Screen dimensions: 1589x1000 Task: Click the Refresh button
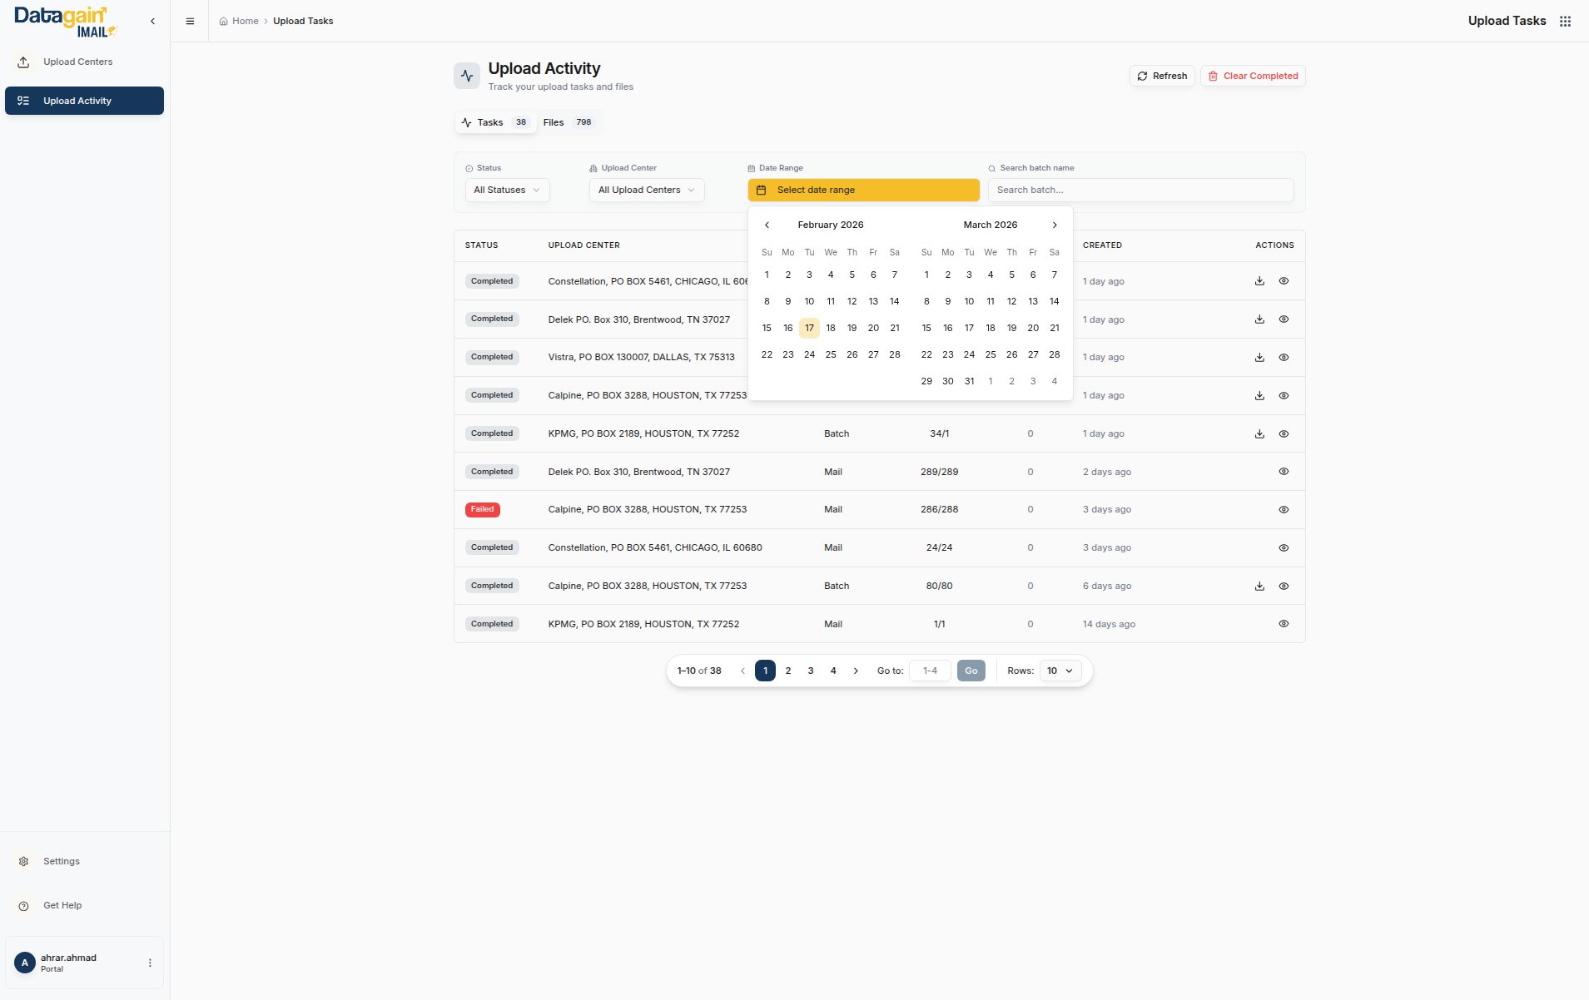(x=1162, y=76)
